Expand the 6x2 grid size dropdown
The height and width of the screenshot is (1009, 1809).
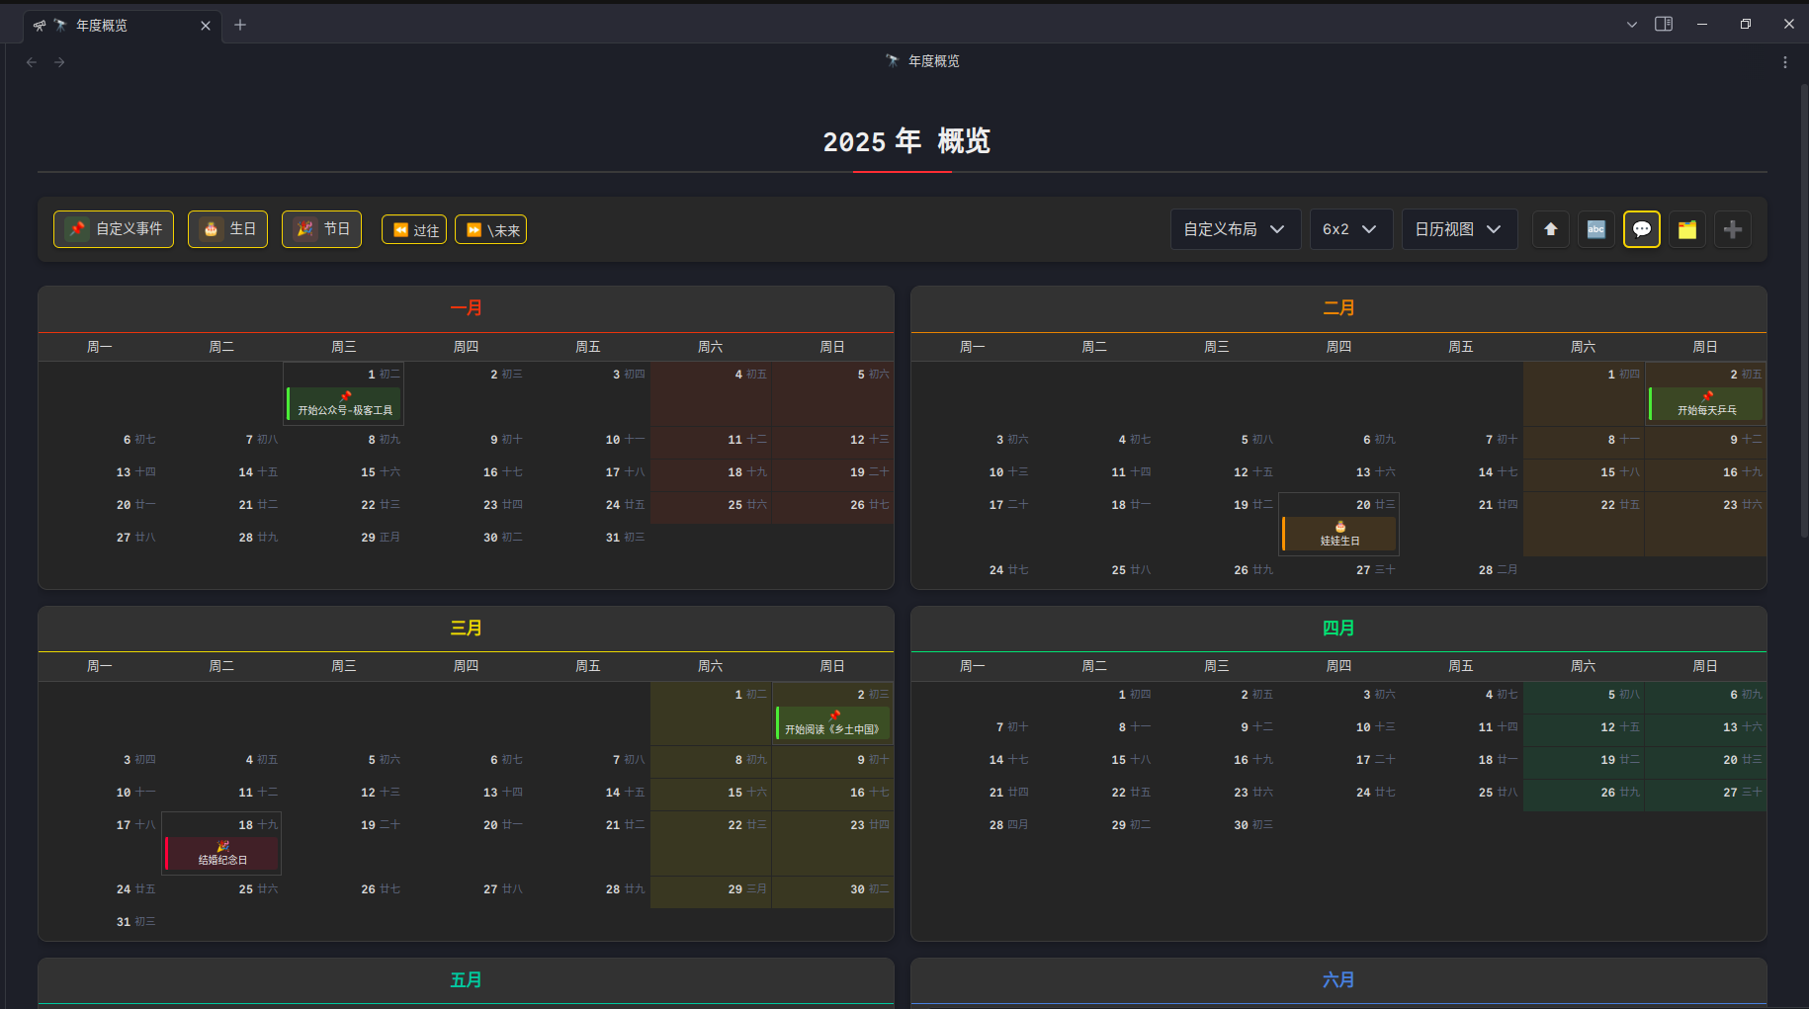1350,229
